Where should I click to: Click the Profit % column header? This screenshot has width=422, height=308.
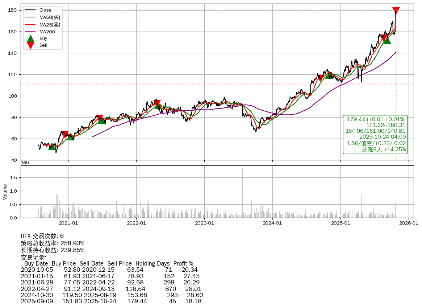click(x=183, y=263)
